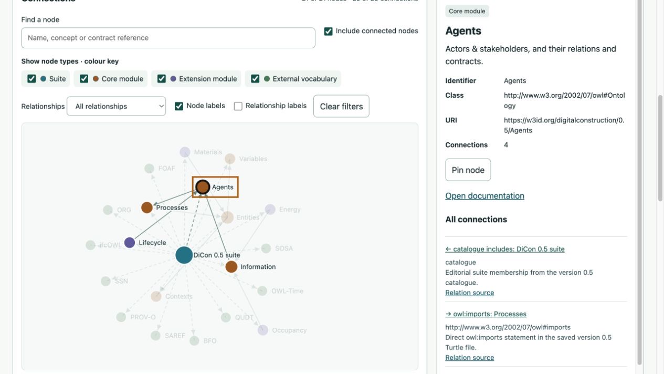
Task: Toggle the External vocabulary checkbox
Action: (255, 79)
